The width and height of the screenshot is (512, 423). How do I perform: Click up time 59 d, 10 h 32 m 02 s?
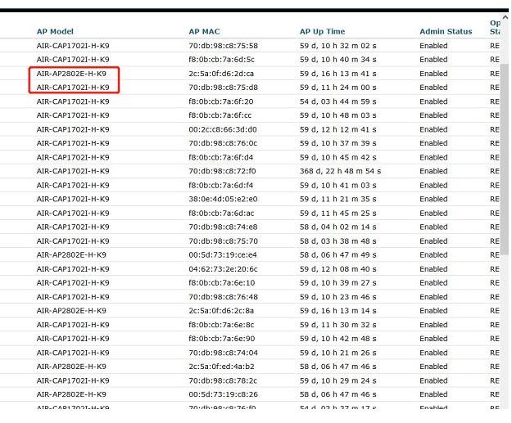338,46
